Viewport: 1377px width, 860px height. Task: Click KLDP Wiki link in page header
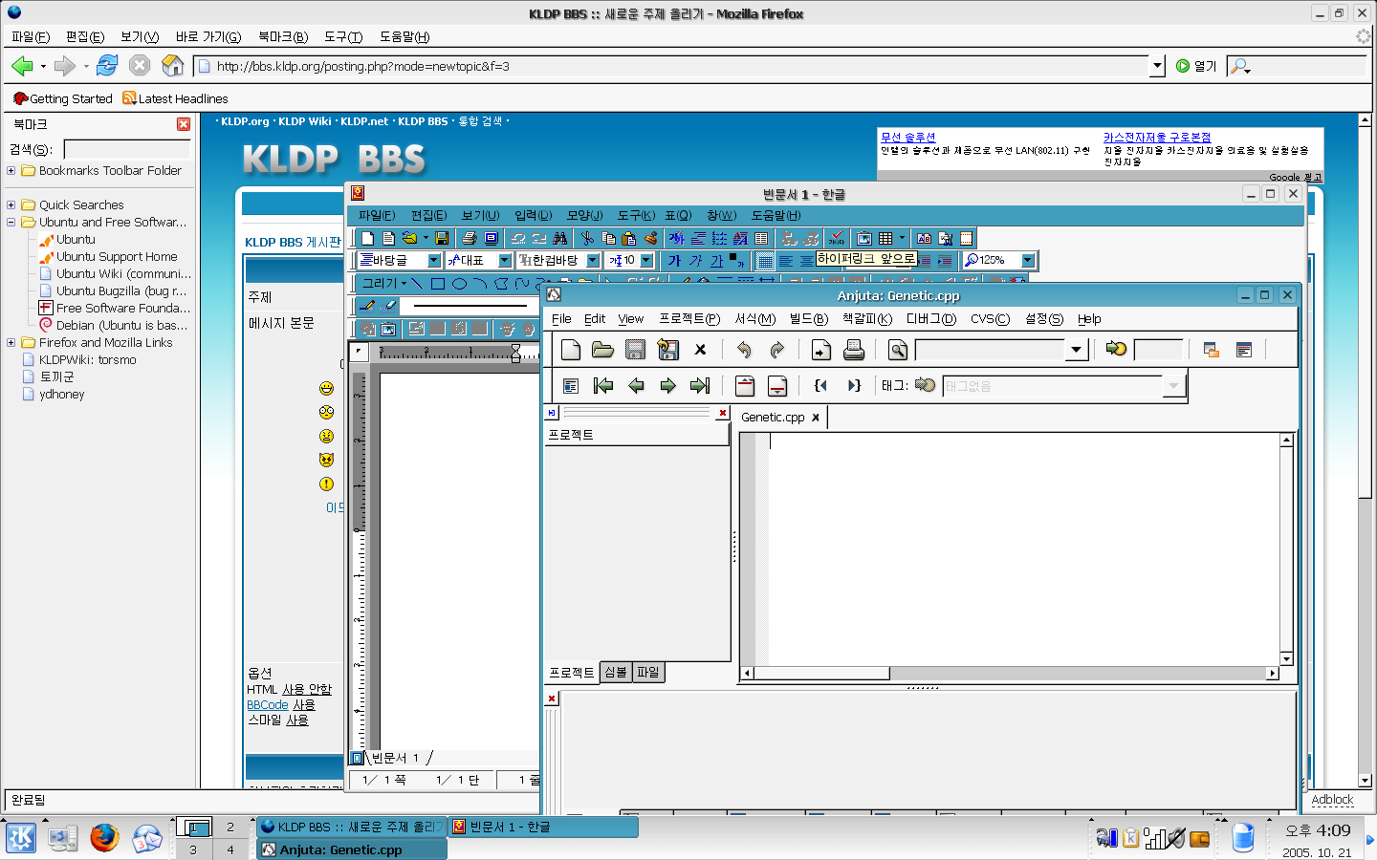304,121
